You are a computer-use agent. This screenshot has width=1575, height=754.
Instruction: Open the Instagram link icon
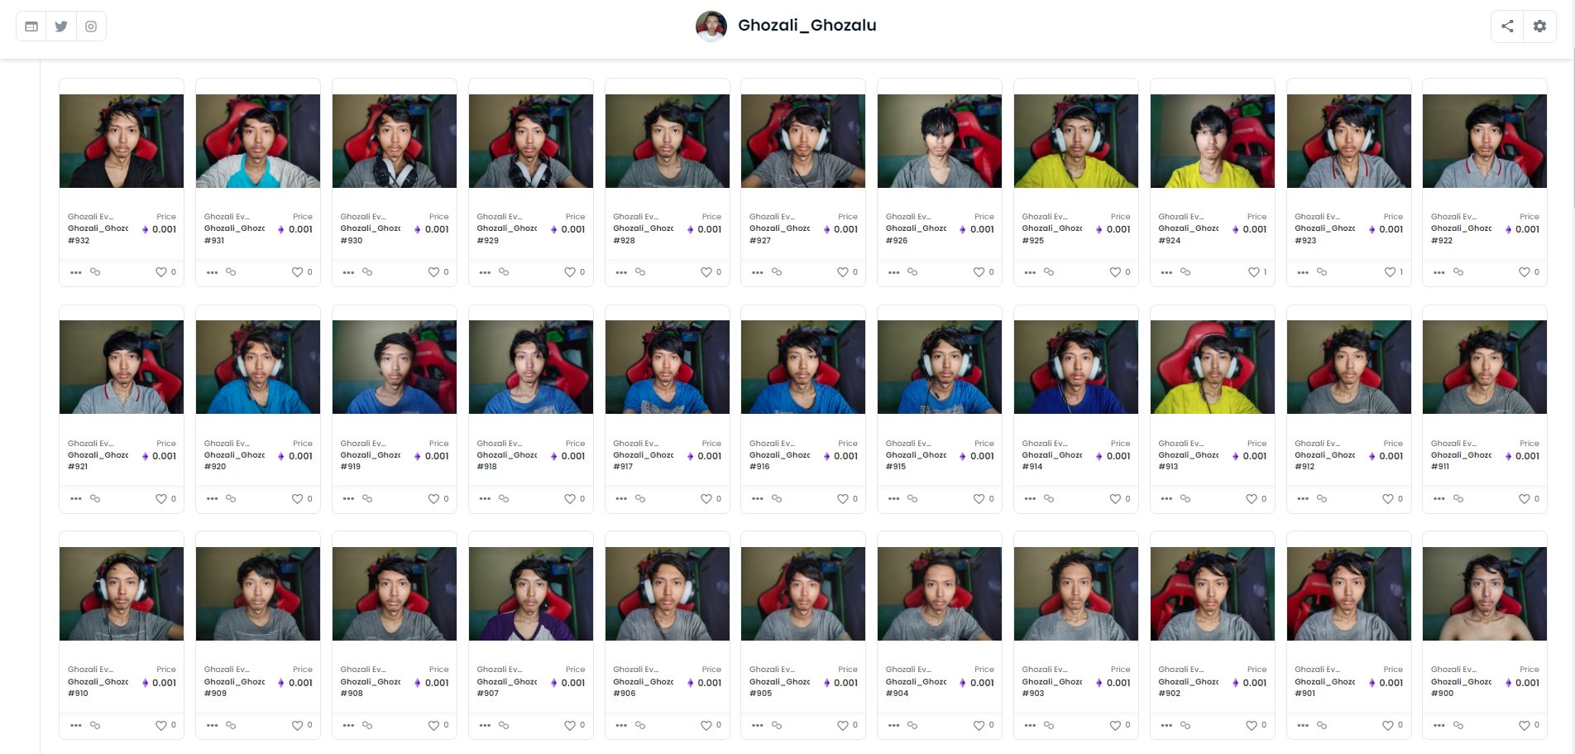(91, 26)
